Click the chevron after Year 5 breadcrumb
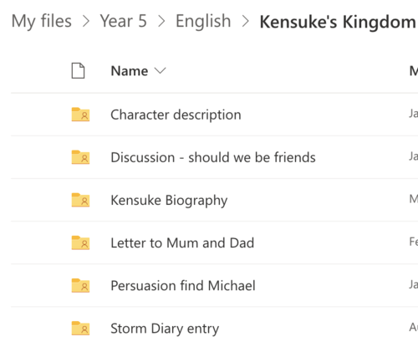 pos(161,22)
